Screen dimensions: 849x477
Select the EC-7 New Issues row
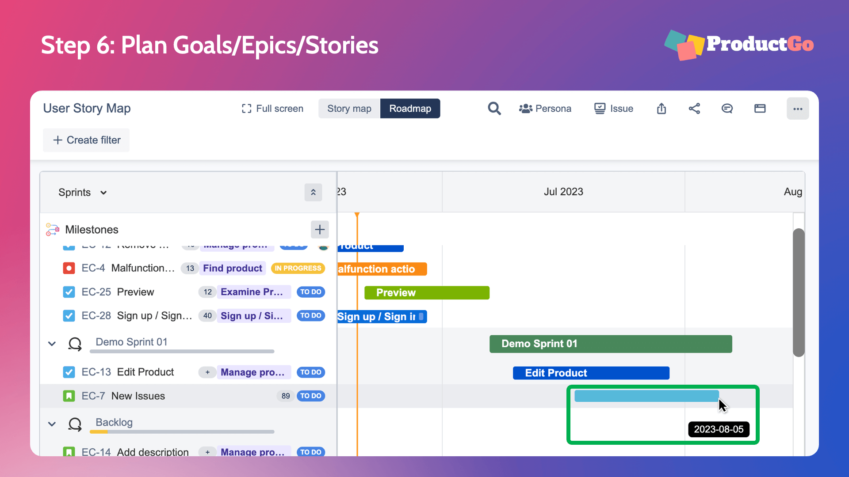point(188,396)
